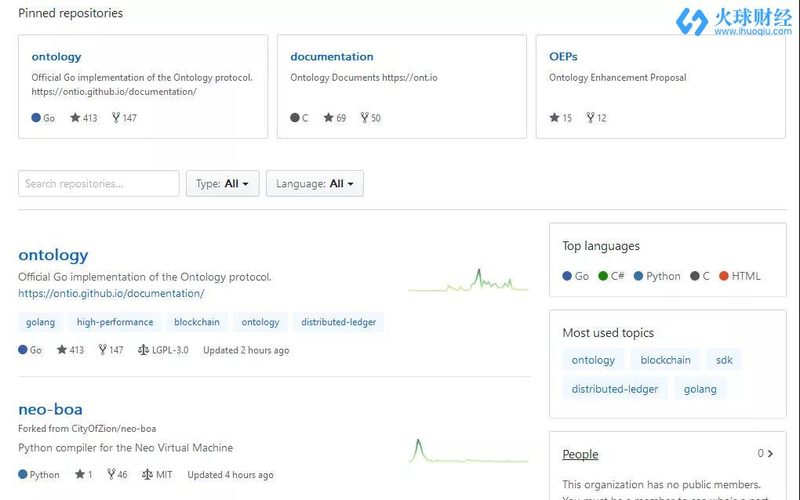
Task: Click 'Python compiler for the Neo Virtual Machine'
Action: click(125, 447)
